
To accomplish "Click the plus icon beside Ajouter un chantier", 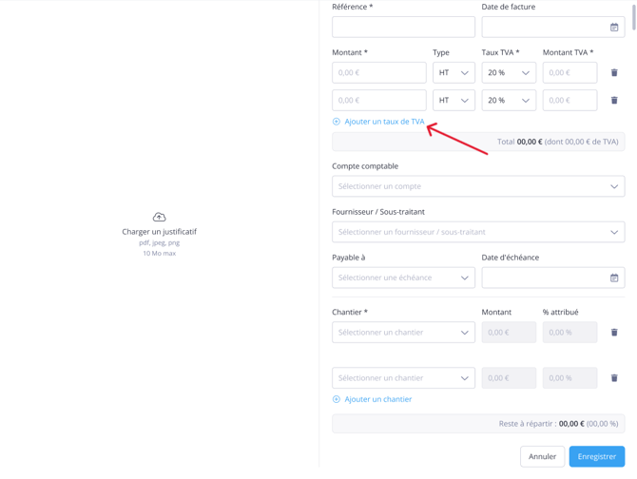I will pos(337,400).
